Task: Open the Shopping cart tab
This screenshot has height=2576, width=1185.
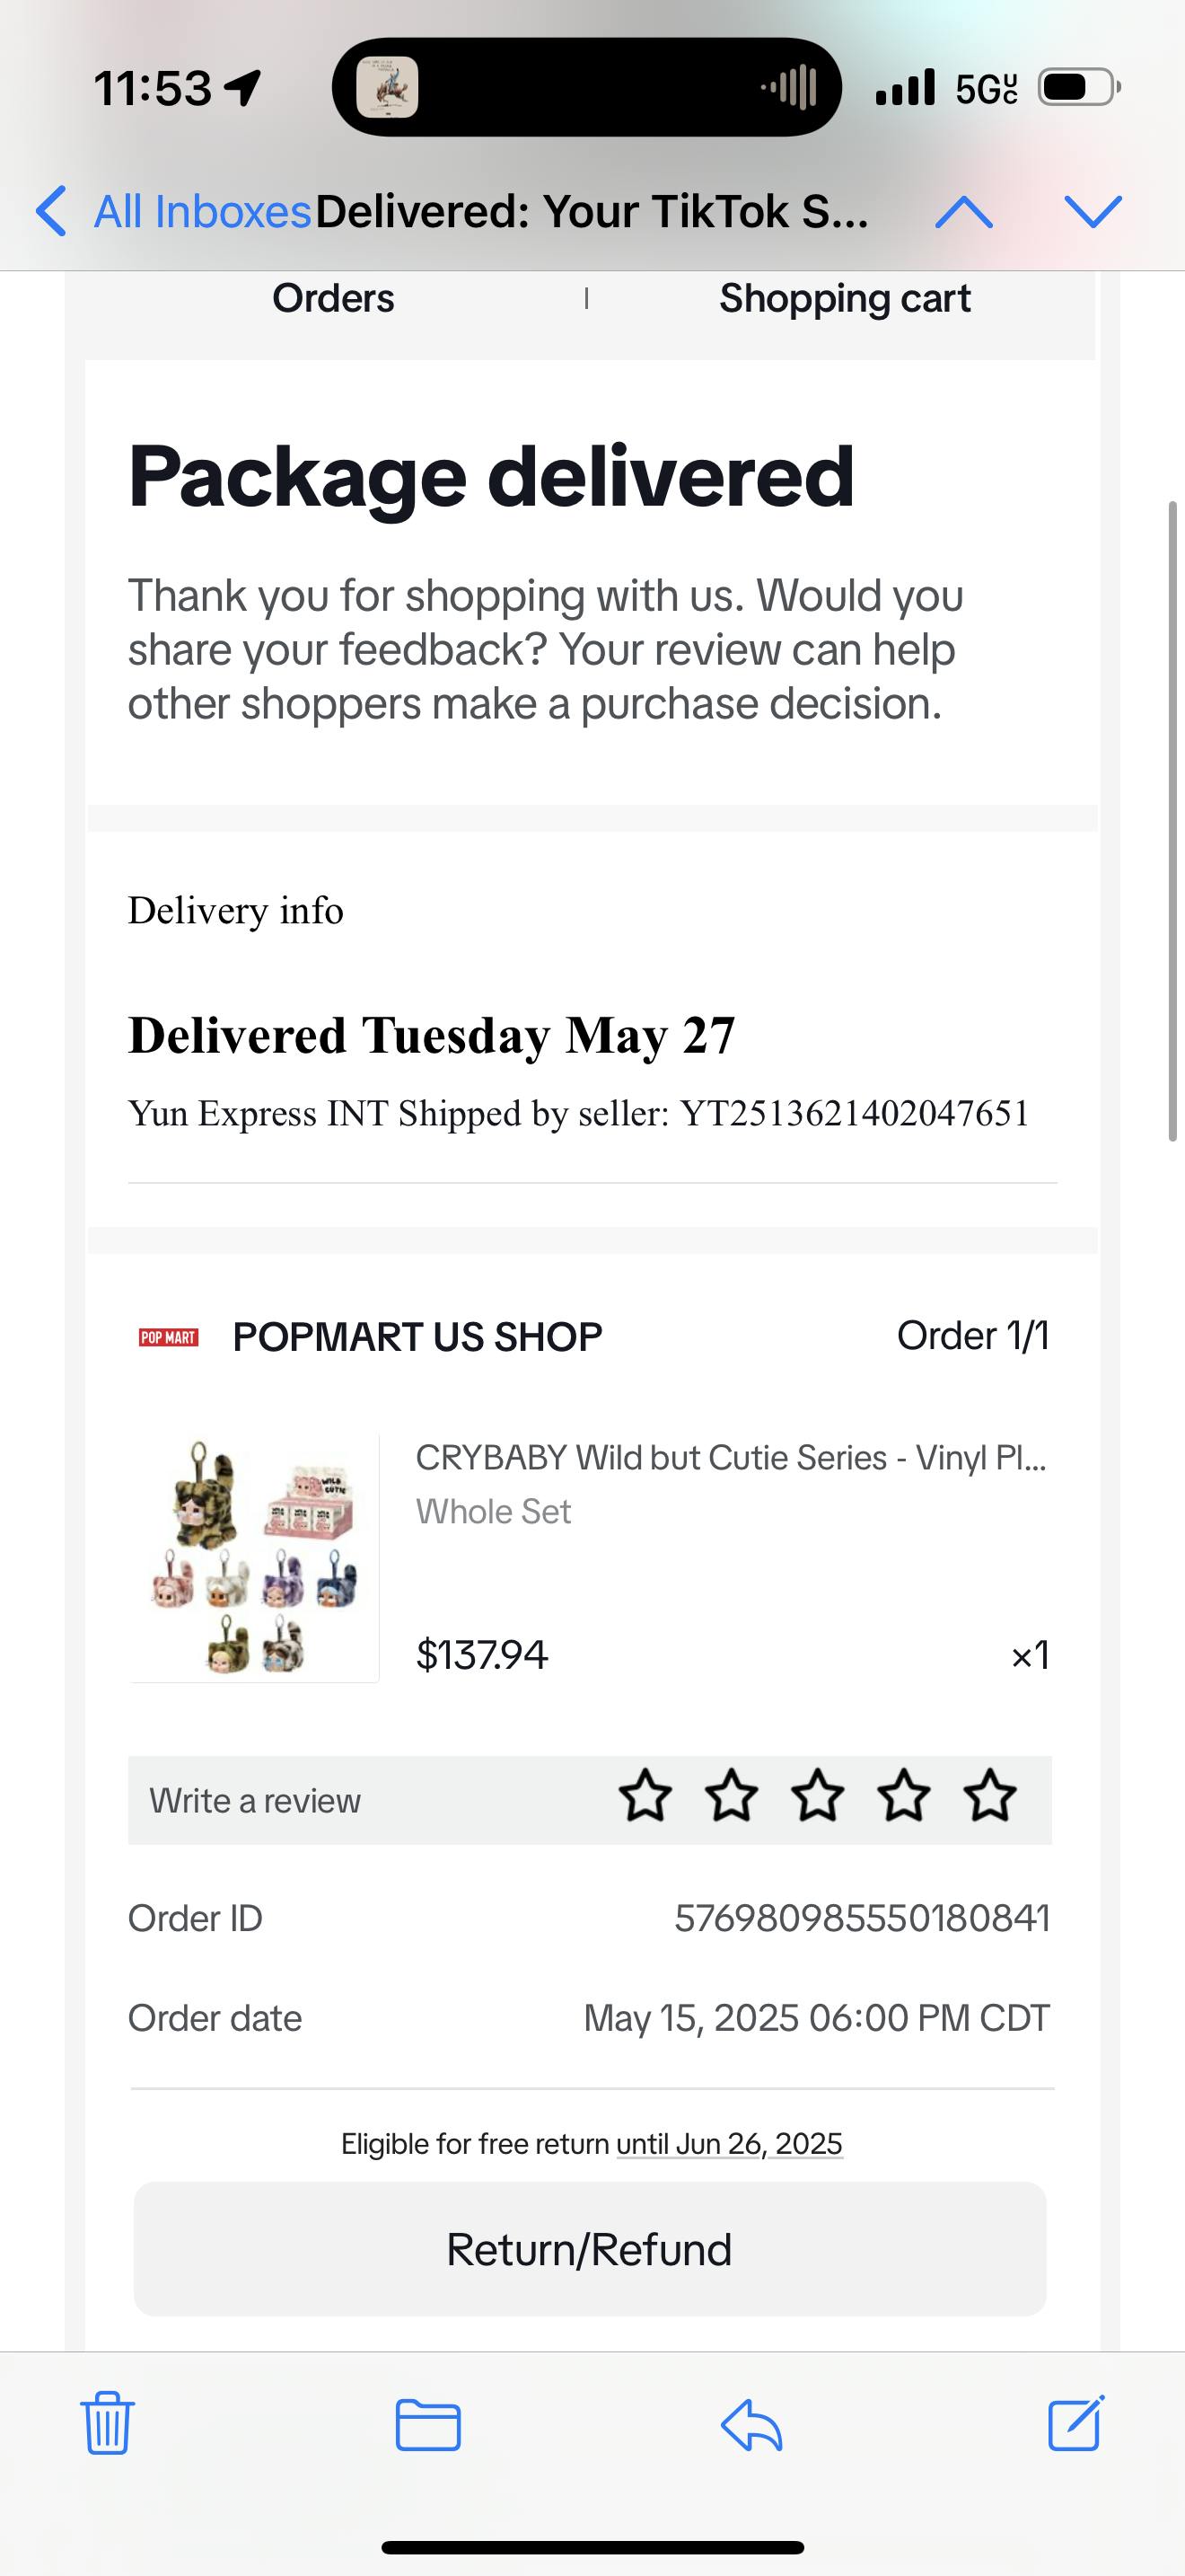Action: (844, 298)
